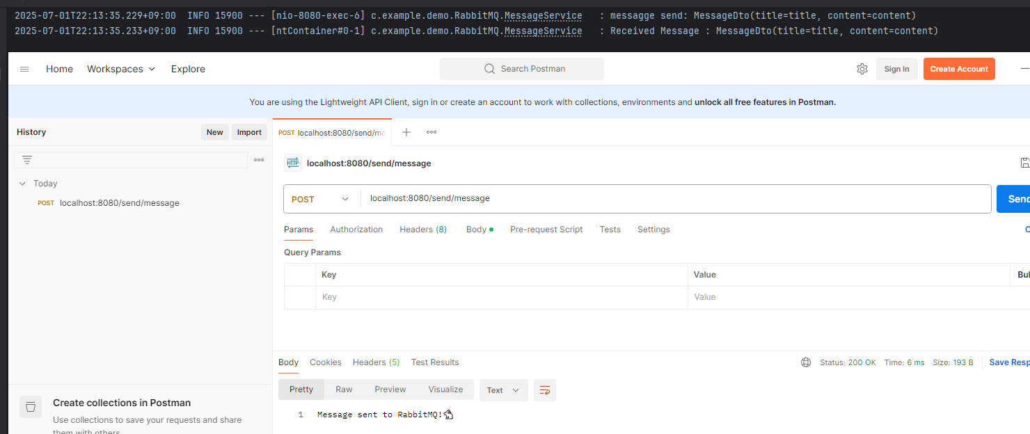
Task: Open the request Settings tab
Action: coord(653,230)
